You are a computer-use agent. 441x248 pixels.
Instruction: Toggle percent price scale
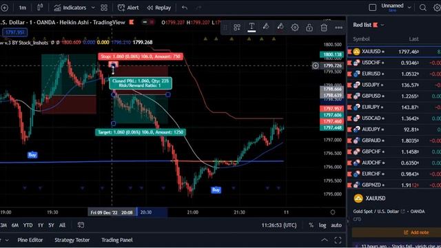pos(311,225)
